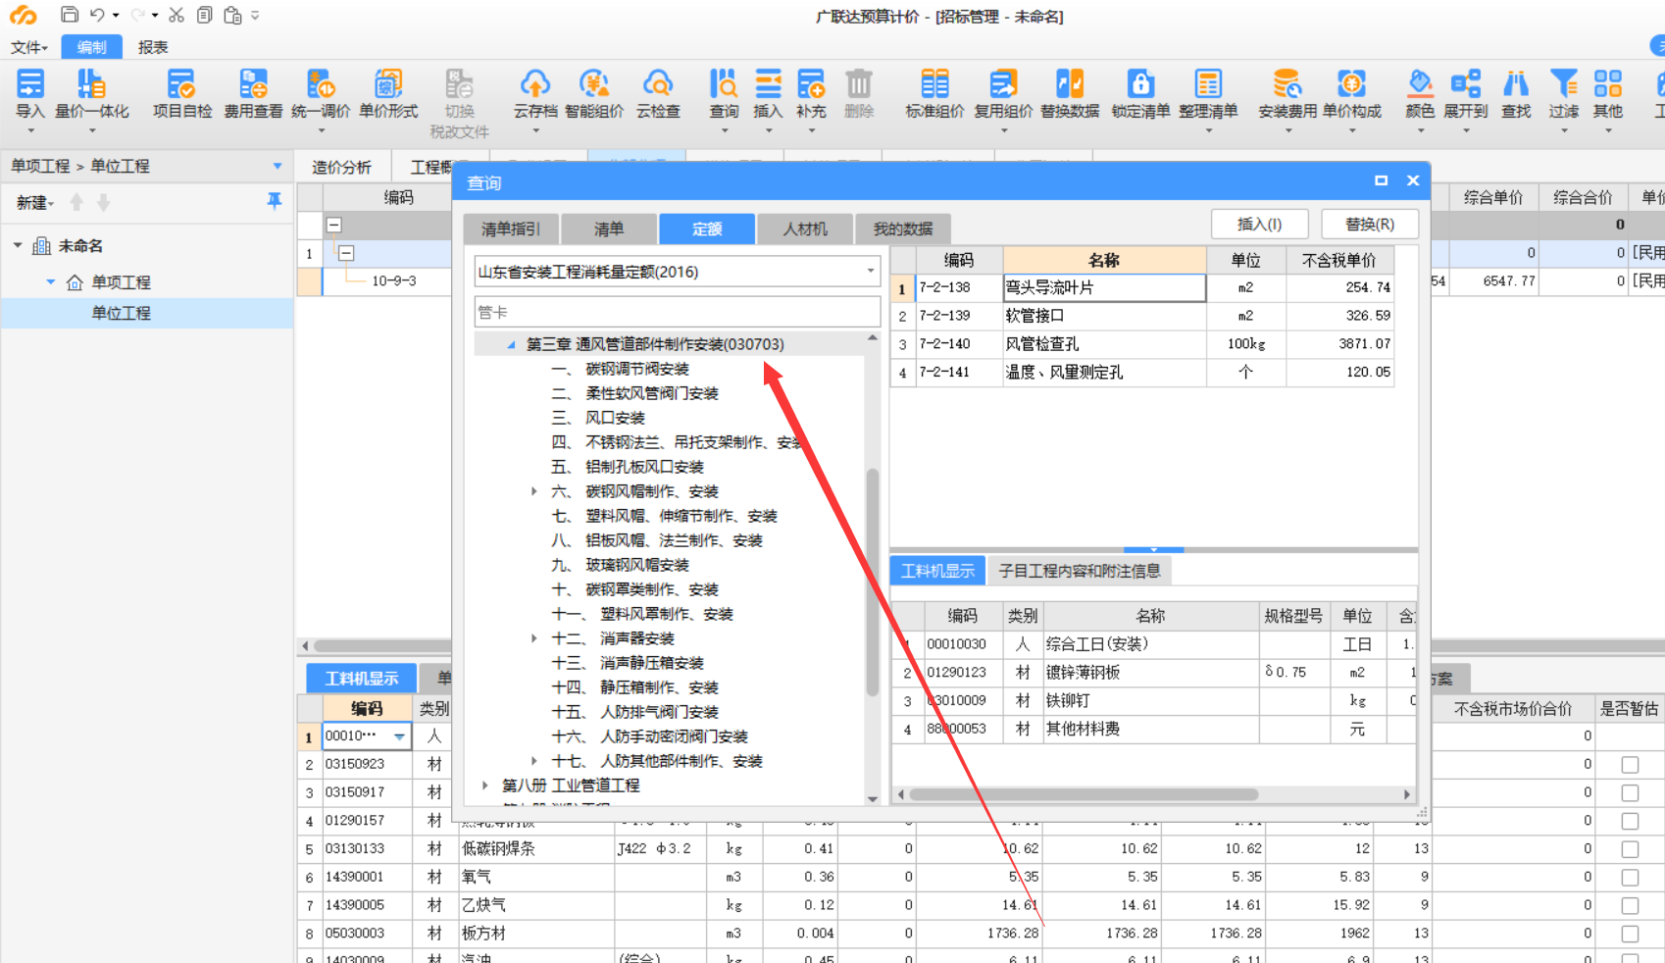Pin the left project panel

pyautogui.click(x=275, y=201)
